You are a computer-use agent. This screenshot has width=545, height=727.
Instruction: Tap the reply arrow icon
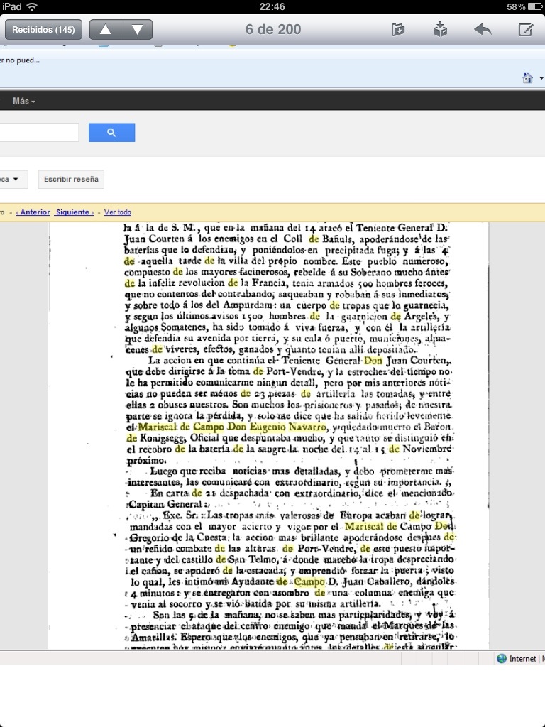click(x=483, y=30)
